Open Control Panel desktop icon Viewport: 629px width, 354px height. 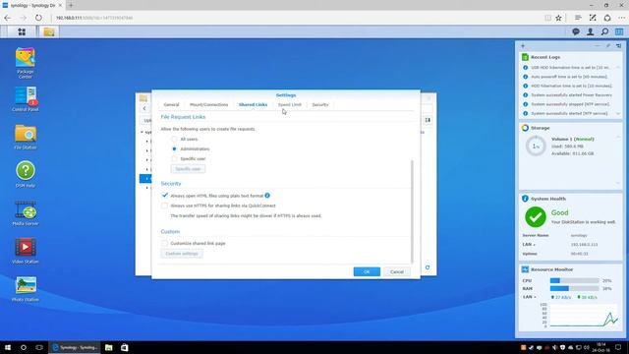point(26,98)
